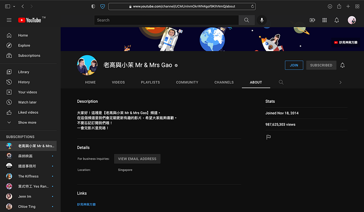Click the History clock icon
The width and height of the screenshot is (364, 212).
tap(9, 82)
